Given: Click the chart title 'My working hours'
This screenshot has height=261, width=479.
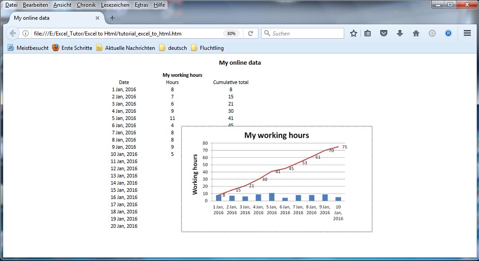Looking at the screenshot, I should coord(276,135).
